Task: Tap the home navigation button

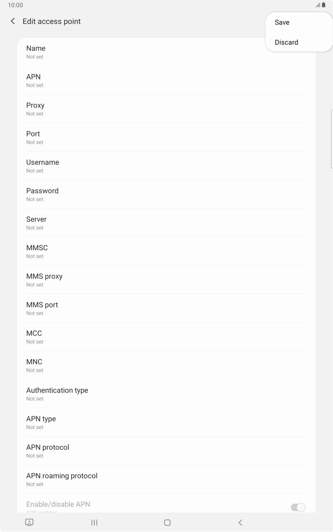Action: pos(167,523)
